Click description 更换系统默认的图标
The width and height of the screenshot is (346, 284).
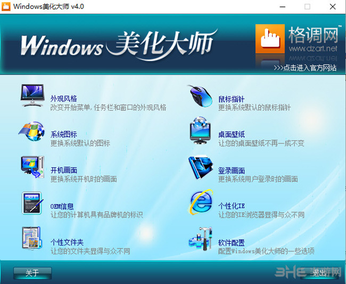tap(80, 143)
